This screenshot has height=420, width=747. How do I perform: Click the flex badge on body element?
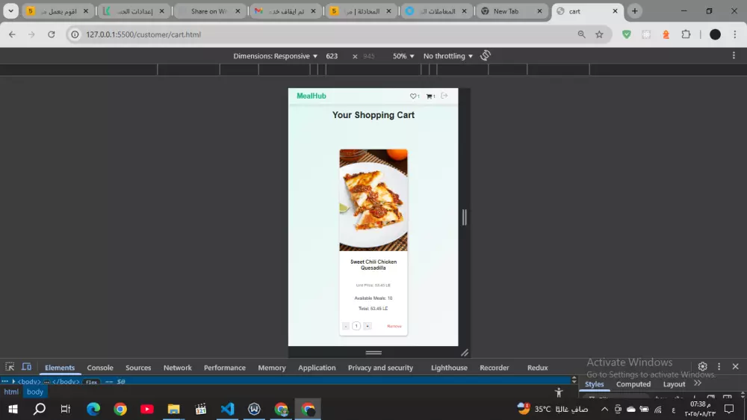point(91,382)
